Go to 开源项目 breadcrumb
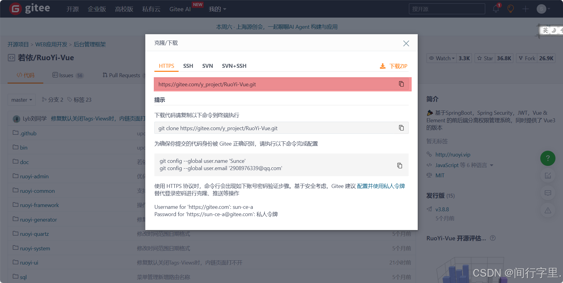563x283 pixels. pos(18,44)
